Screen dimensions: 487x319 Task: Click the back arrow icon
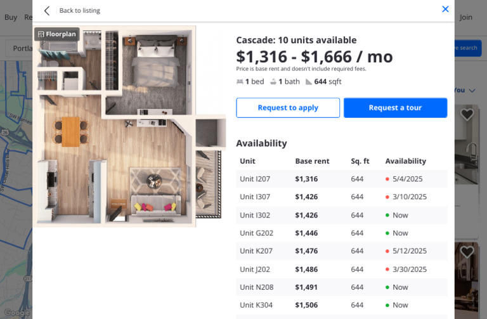(x=47, y=10)
